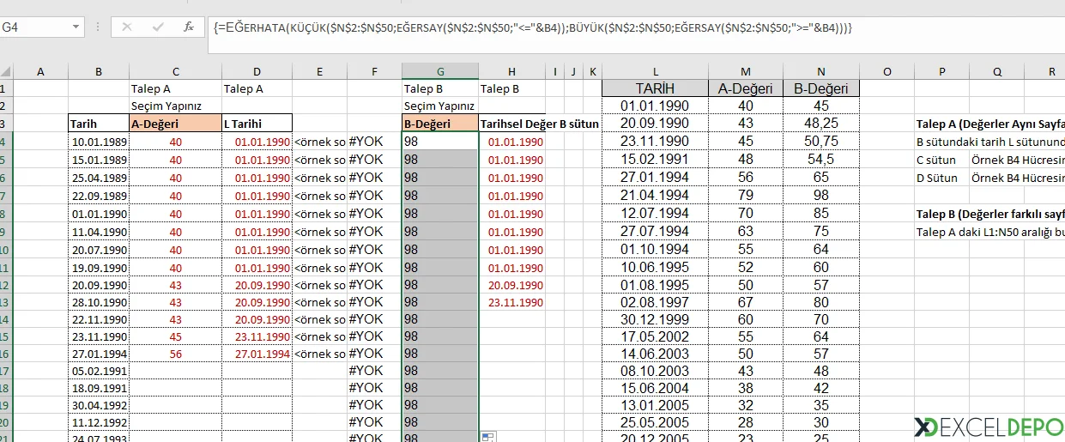Click cell 48,25 in column N
This screenshot has width=1065, height=442.
[821, 124]
